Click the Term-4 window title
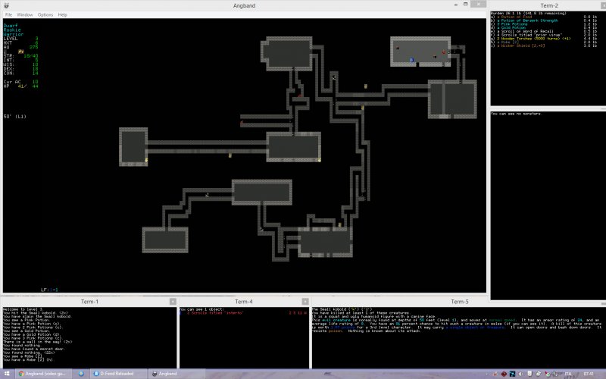Viewport: 606px width, 379px height. [243, 301]
